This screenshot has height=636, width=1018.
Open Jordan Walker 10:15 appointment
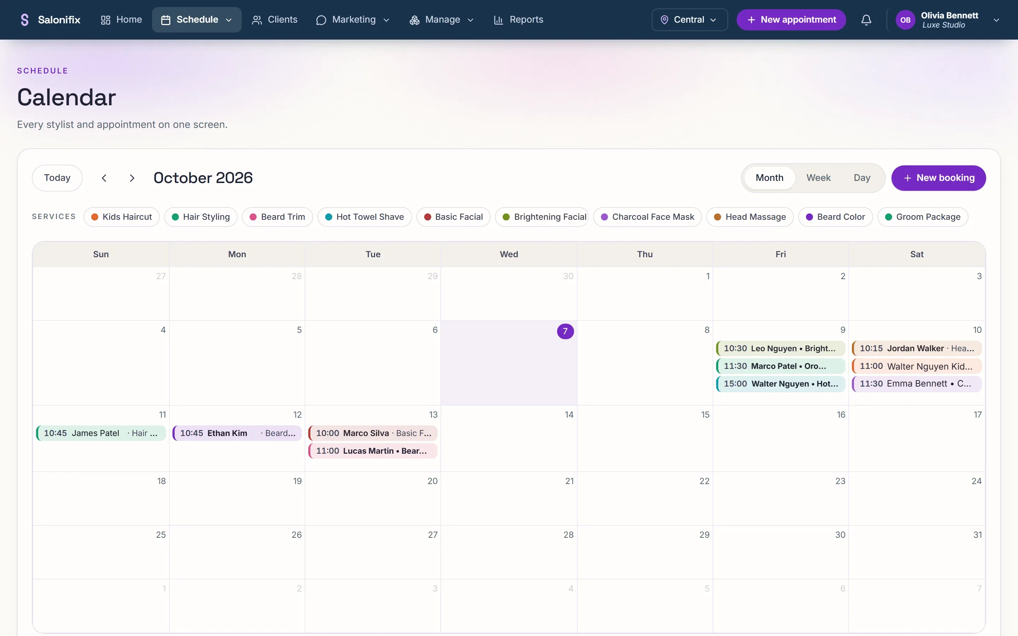(917, 348)
